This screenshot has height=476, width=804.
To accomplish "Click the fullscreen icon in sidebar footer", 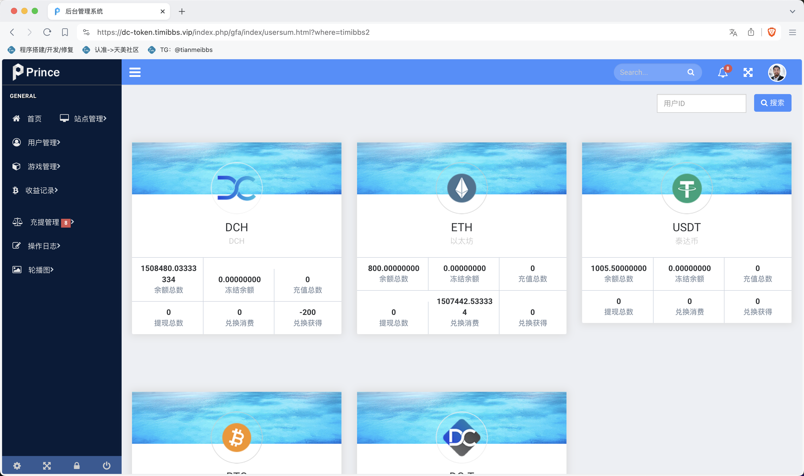I will 47,465.
